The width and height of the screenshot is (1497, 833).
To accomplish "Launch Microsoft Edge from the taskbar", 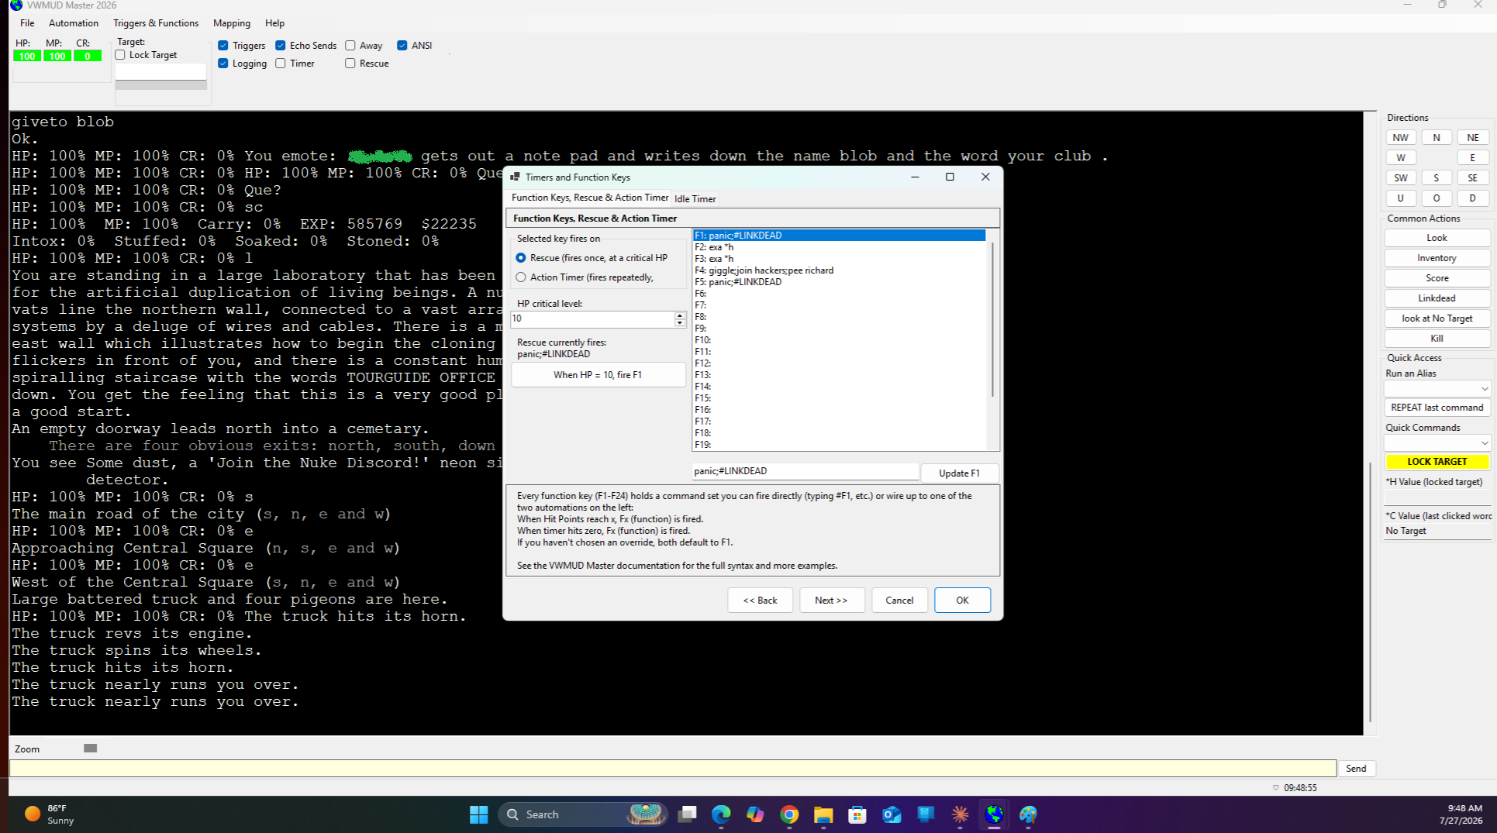I will (x=721, y=814).
